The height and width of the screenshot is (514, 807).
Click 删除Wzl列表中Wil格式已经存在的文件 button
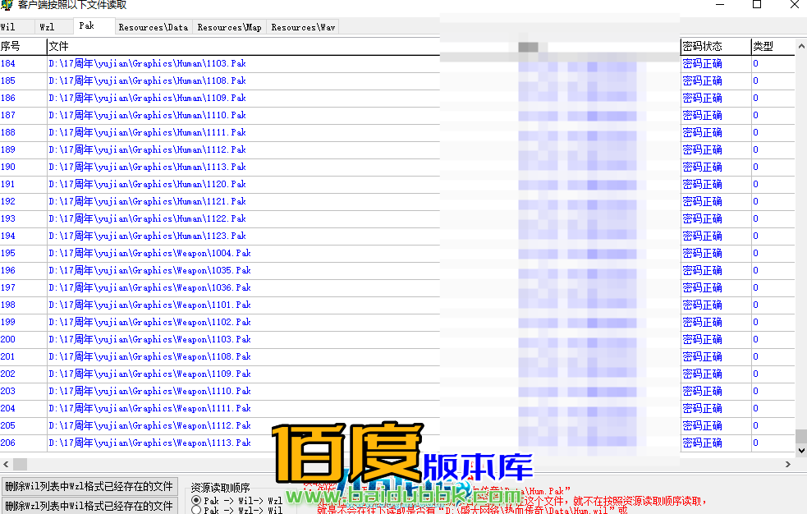point(89,506)
